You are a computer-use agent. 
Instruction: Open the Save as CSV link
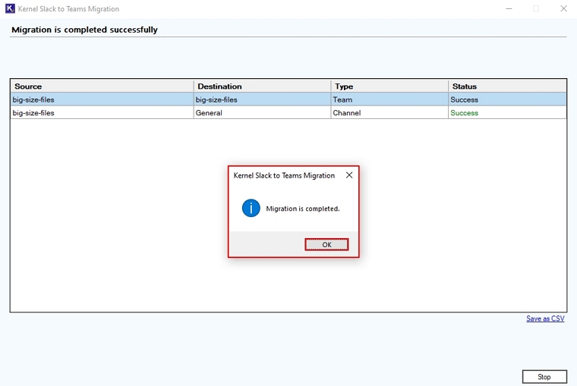(x=545, y=319)
